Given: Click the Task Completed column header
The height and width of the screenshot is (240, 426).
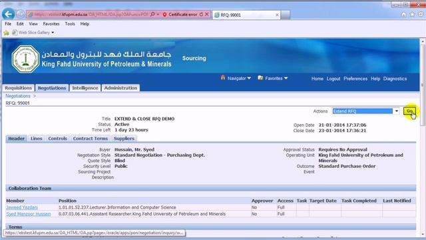Looking at the screenshot, I should pyautogui.click(x=359, y=201).
